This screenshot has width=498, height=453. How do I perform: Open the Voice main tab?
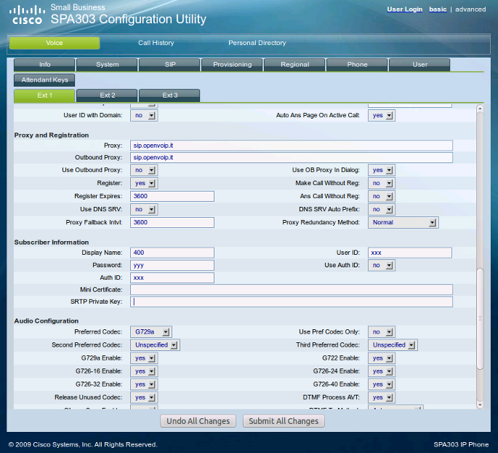point(55,43)
